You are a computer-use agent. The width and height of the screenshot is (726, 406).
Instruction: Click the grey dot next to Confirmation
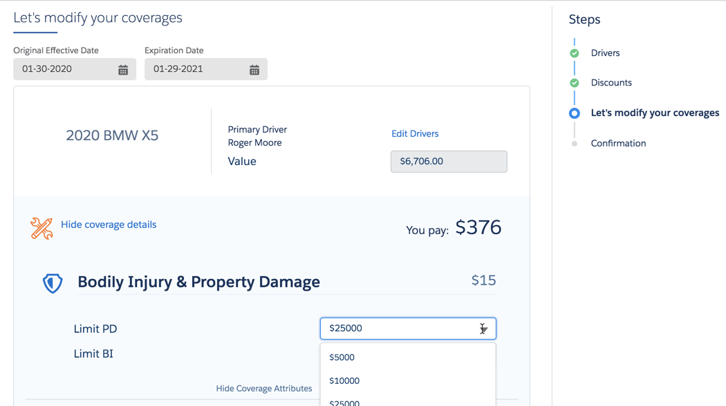[574, 144]
